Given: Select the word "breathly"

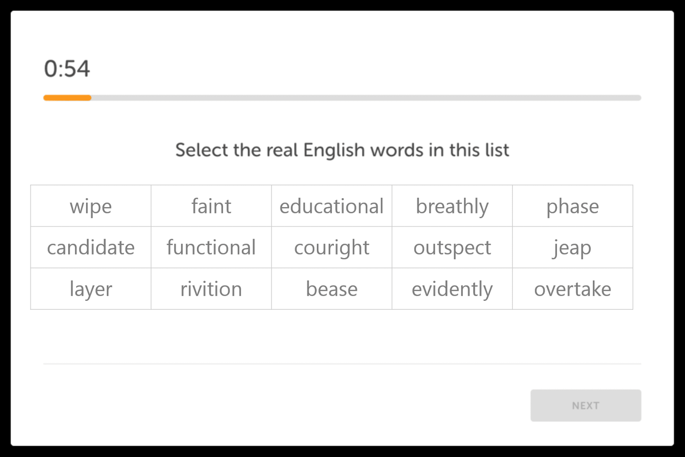Looking at the screenshot, I should pyautogui.click(x=452, y=206).
